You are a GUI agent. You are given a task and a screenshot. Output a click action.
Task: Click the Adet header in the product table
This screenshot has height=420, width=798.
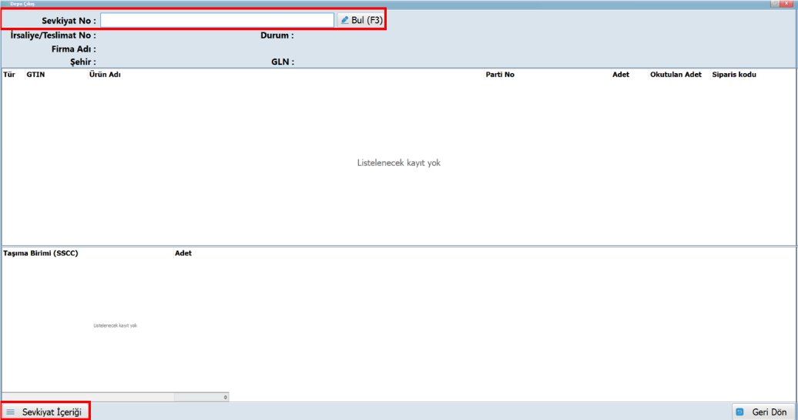tap(621, 75)
